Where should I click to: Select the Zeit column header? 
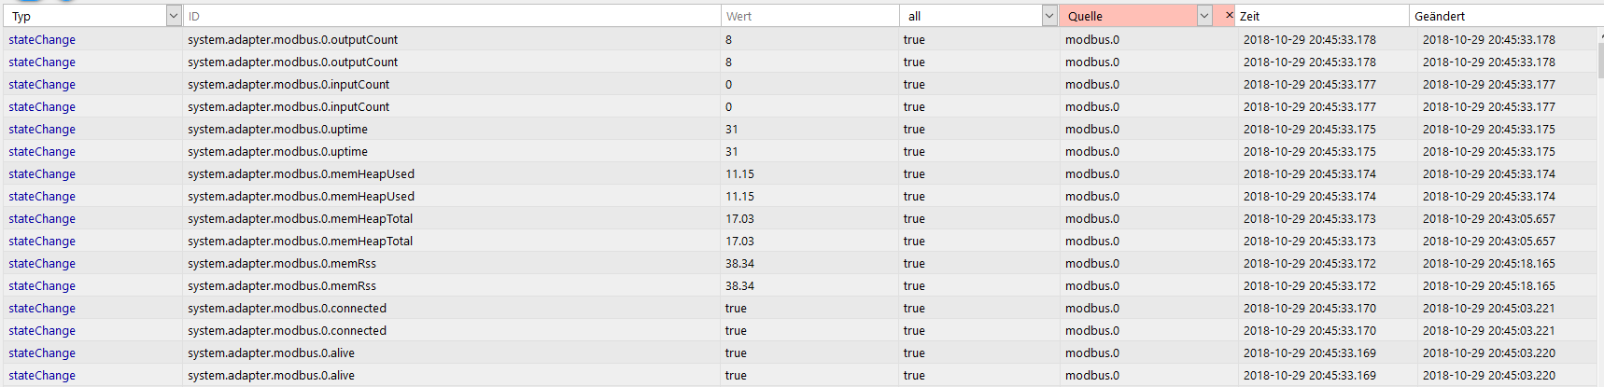click(x=1321, y=16)
